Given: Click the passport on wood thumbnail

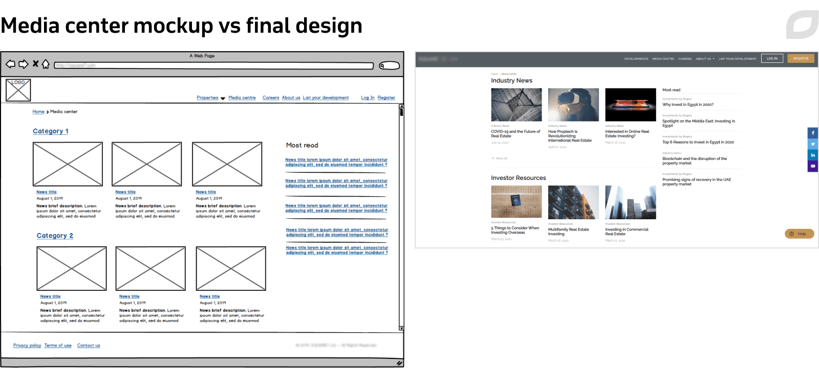Looking at the screenshot, I should [x=516, y=202].
